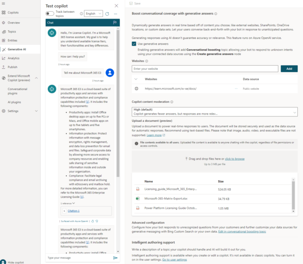This screenshot has height=264, width=303.
Task: Click the Power Platform Licensing Guide file name
Action: coord(170,208)
